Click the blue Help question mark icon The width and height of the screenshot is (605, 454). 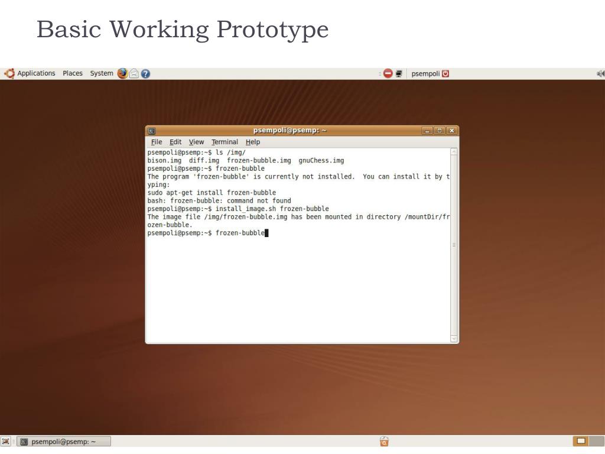pyautogui.click(x=145, y=74)
